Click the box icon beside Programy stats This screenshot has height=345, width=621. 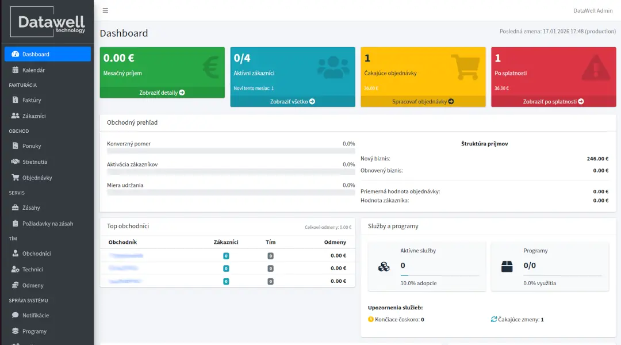click(x=507, y=267)
